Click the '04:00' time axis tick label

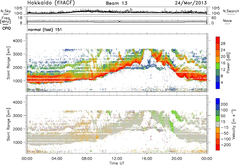click(x=57, y=159)
